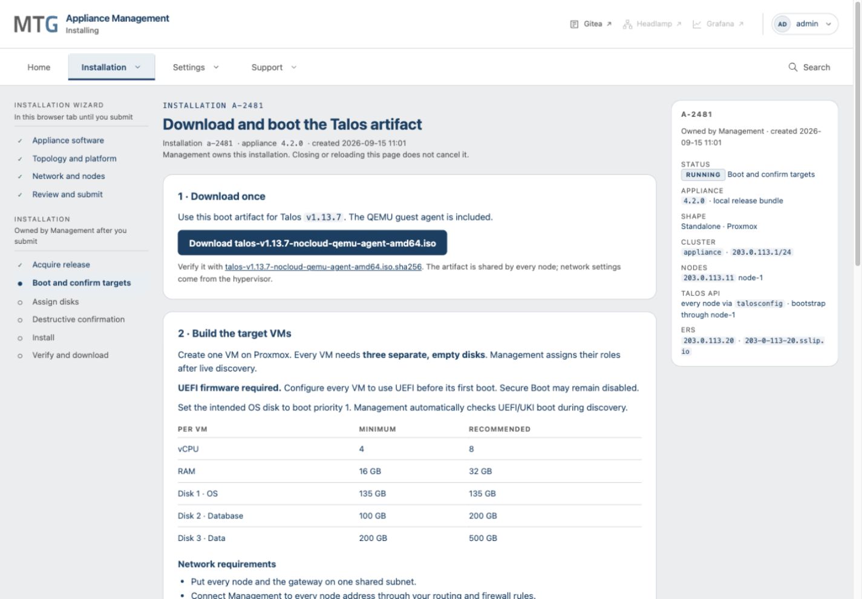Click the Disk 3 · Data recommended 500 GB
The height and width of the screenshot is (599, 862).
(483, 538)
